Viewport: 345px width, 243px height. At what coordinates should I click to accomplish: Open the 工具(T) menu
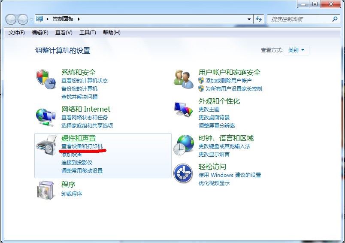[88, 33]
